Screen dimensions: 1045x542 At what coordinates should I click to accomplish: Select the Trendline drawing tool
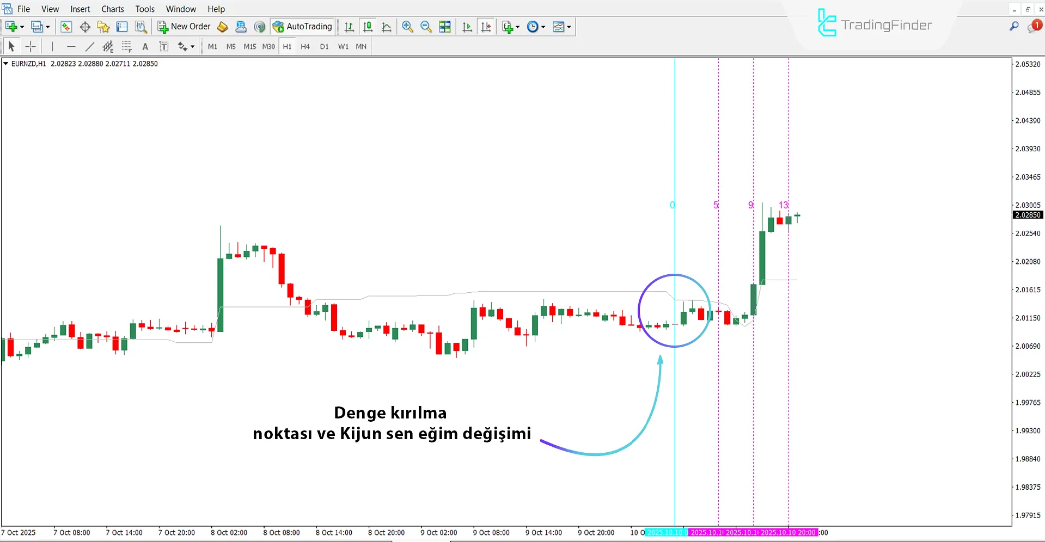coord(90,47)
